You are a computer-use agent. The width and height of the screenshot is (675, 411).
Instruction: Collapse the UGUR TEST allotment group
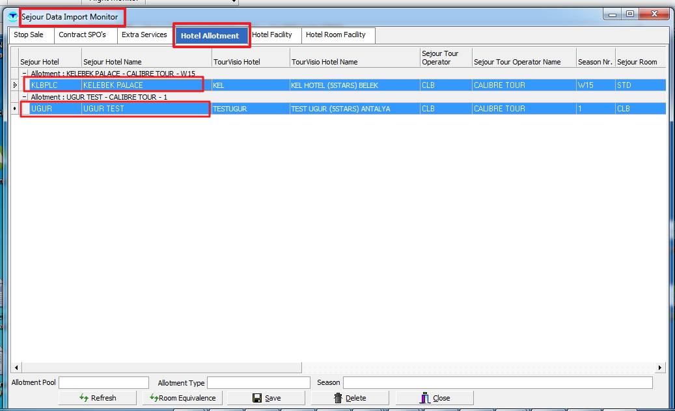(x=25, y=97)
